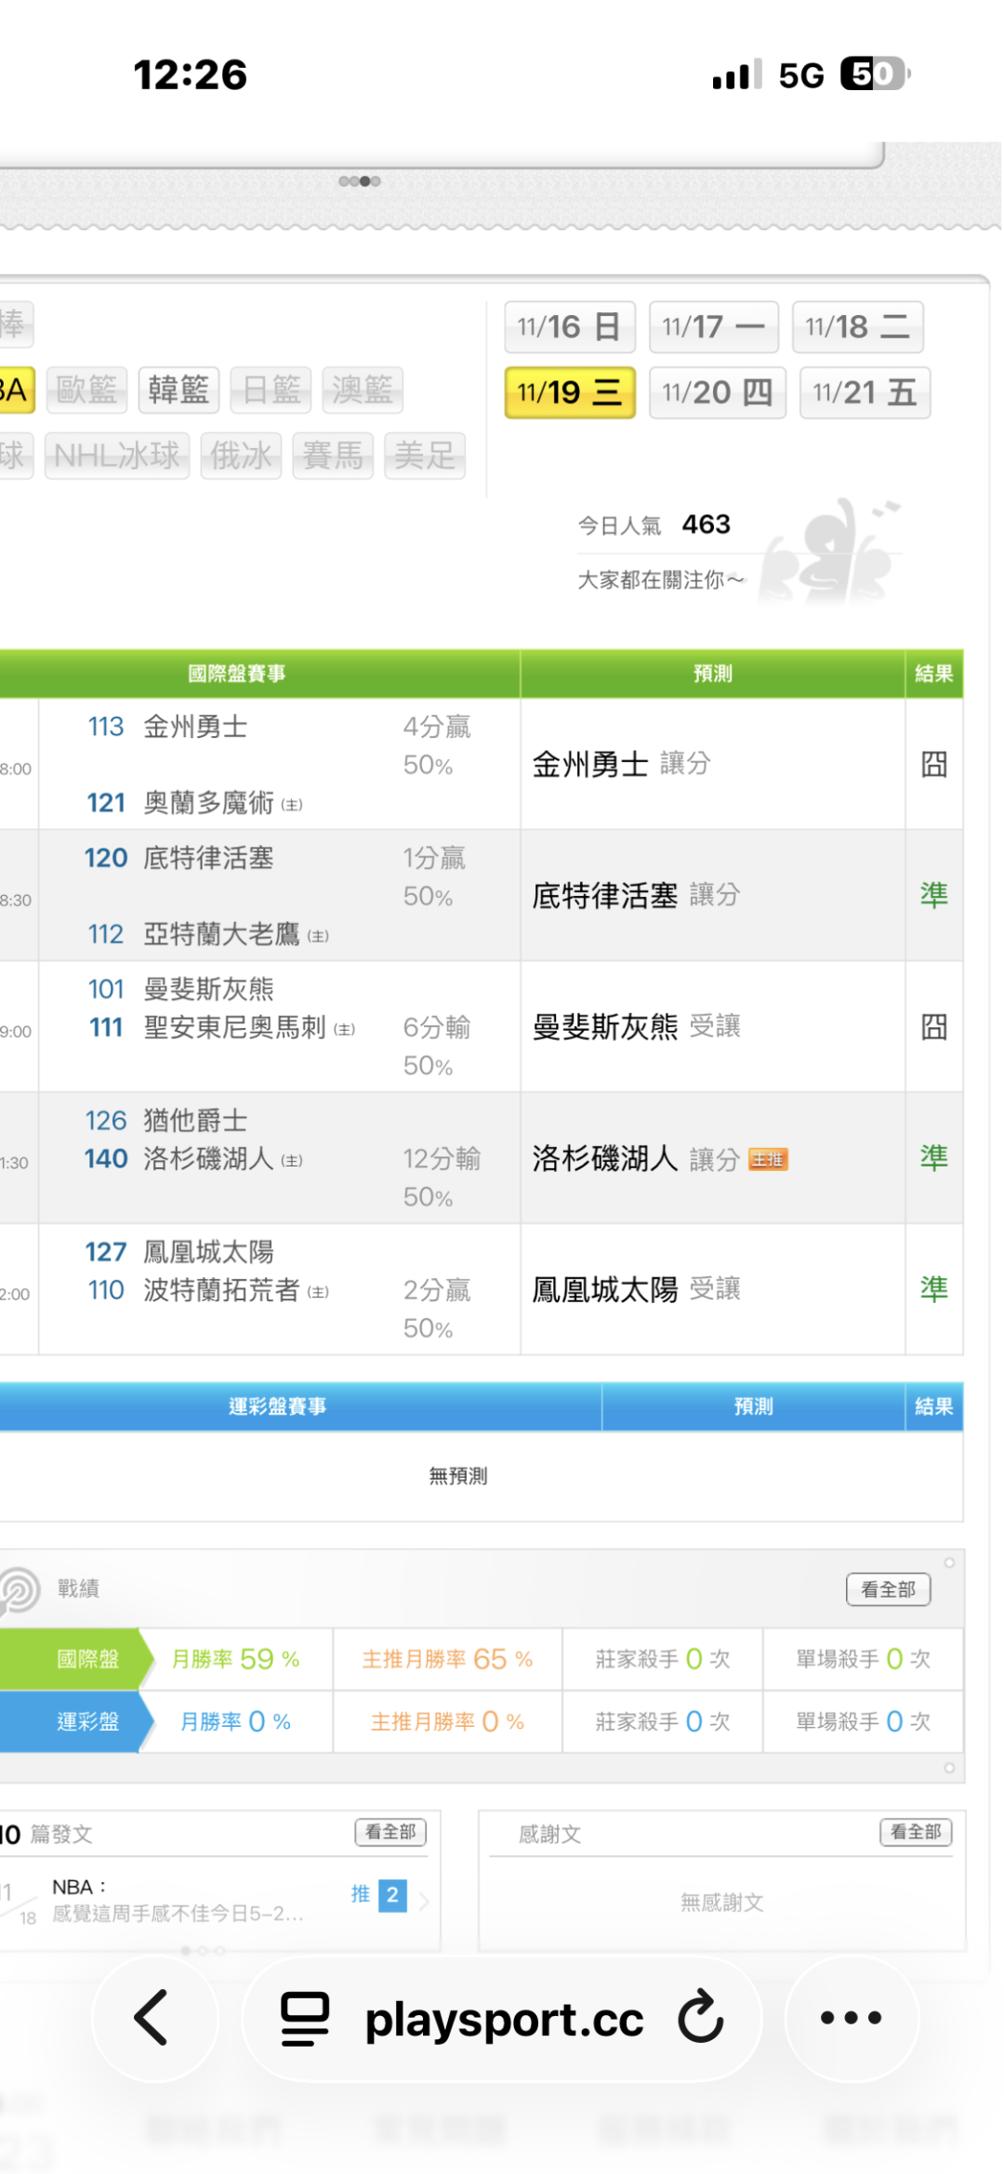Reload the playsport.cc page
The height and width of the screenshot is (2174, 1004).
pos(700,2017)
